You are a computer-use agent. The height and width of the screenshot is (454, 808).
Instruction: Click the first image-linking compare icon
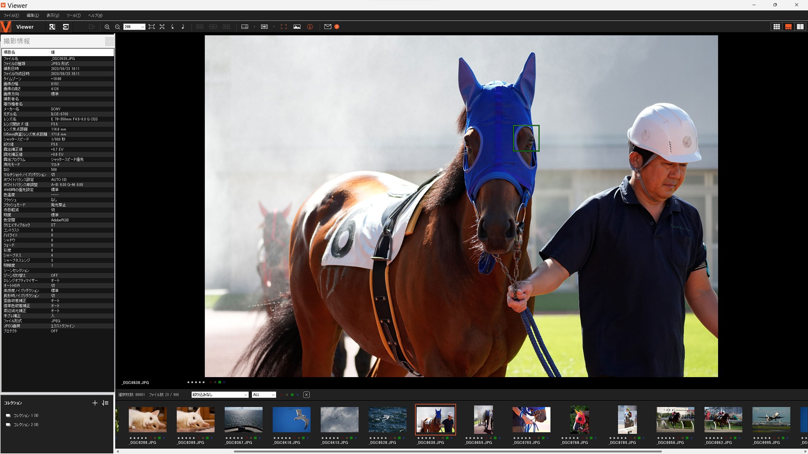pos(200,27)
